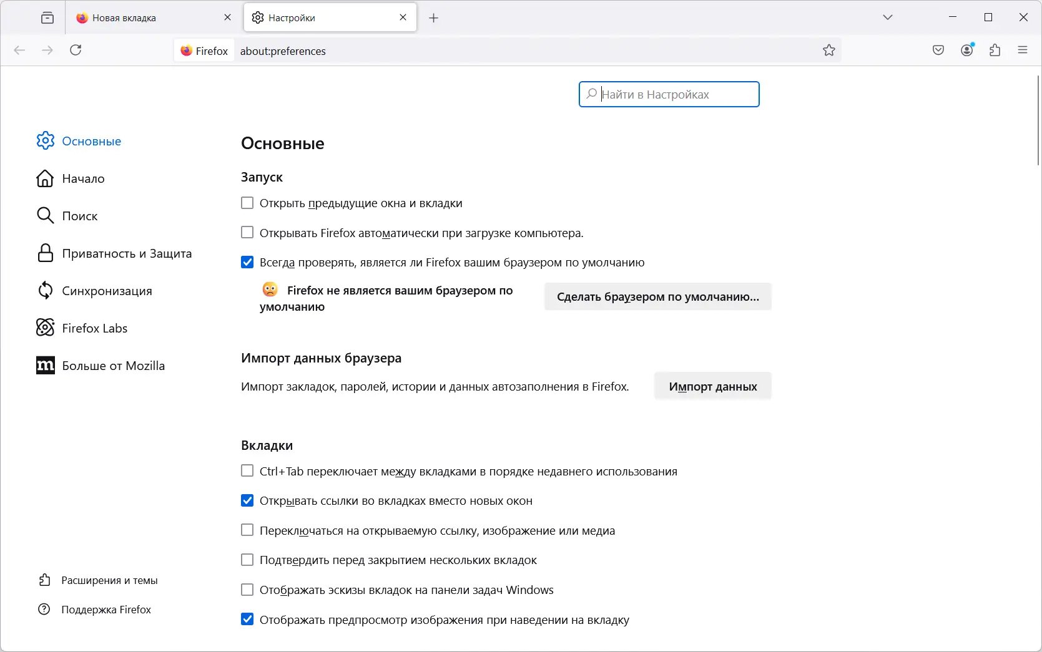This screenshot has width=1042, height=652.
Task: Toggle "Подтвердить перед закрытием нескольких вкладок"
Action: pos(247,560)
